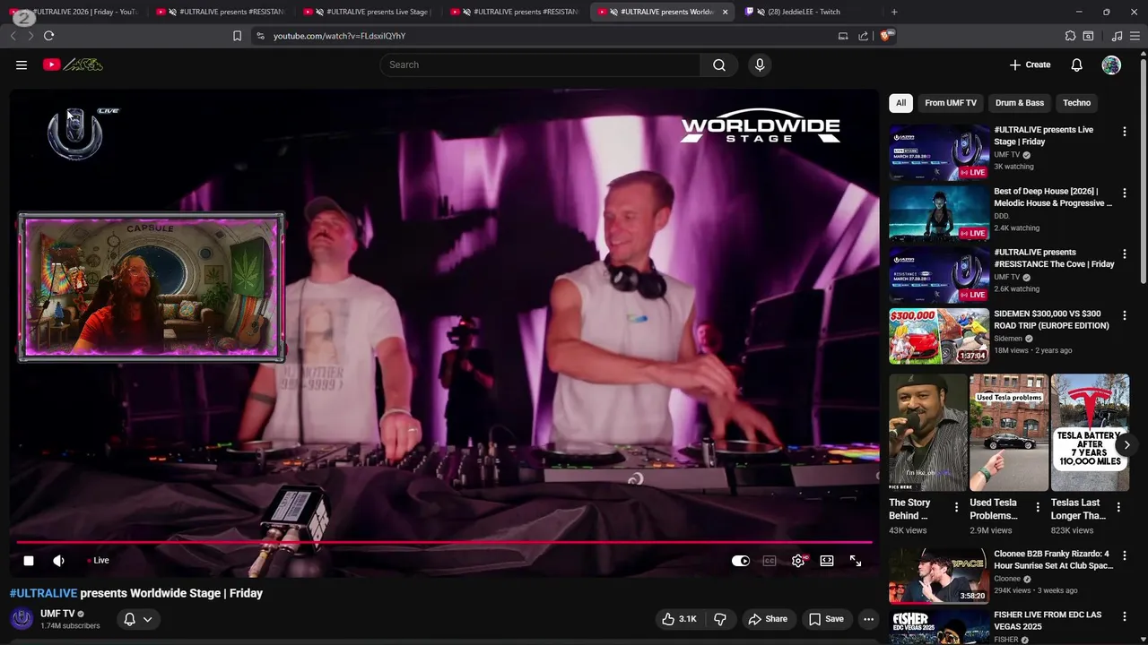The image size is (1148, 645).
Task: Open the FISHER LIVE FROM EDC LAS VEGAS title
Action: click(1048, 621)
